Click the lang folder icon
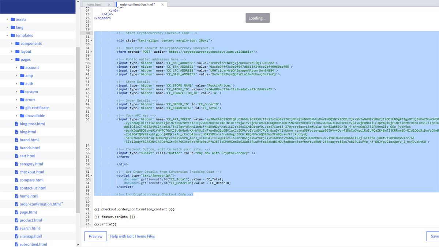The image size is (439, 247). click(13, 27)
